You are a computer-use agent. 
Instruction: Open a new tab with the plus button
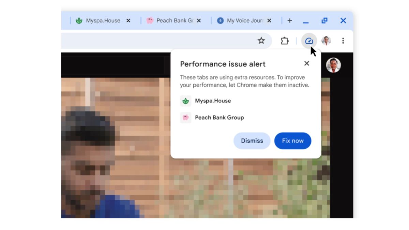[289, 20]
